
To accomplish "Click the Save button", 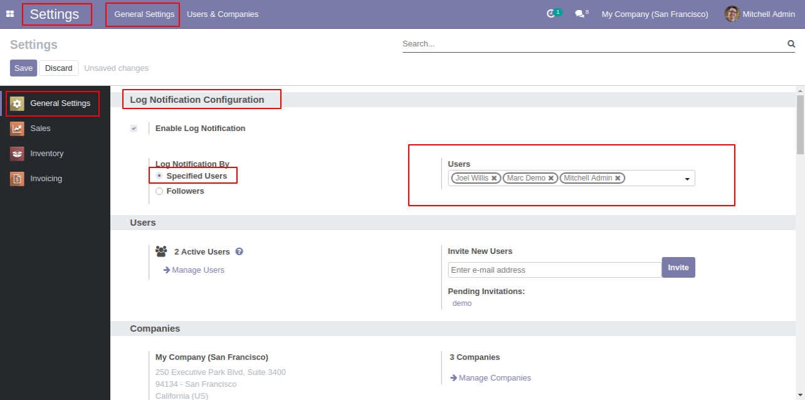I will [23, 68].
